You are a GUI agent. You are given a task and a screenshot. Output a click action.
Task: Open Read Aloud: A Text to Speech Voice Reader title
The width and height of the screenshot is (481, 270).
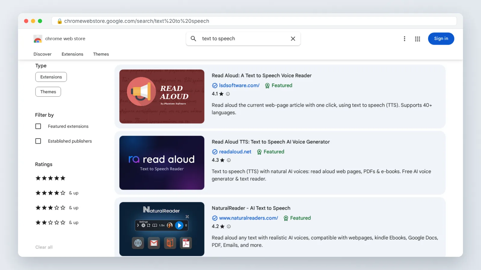point(262,76)
